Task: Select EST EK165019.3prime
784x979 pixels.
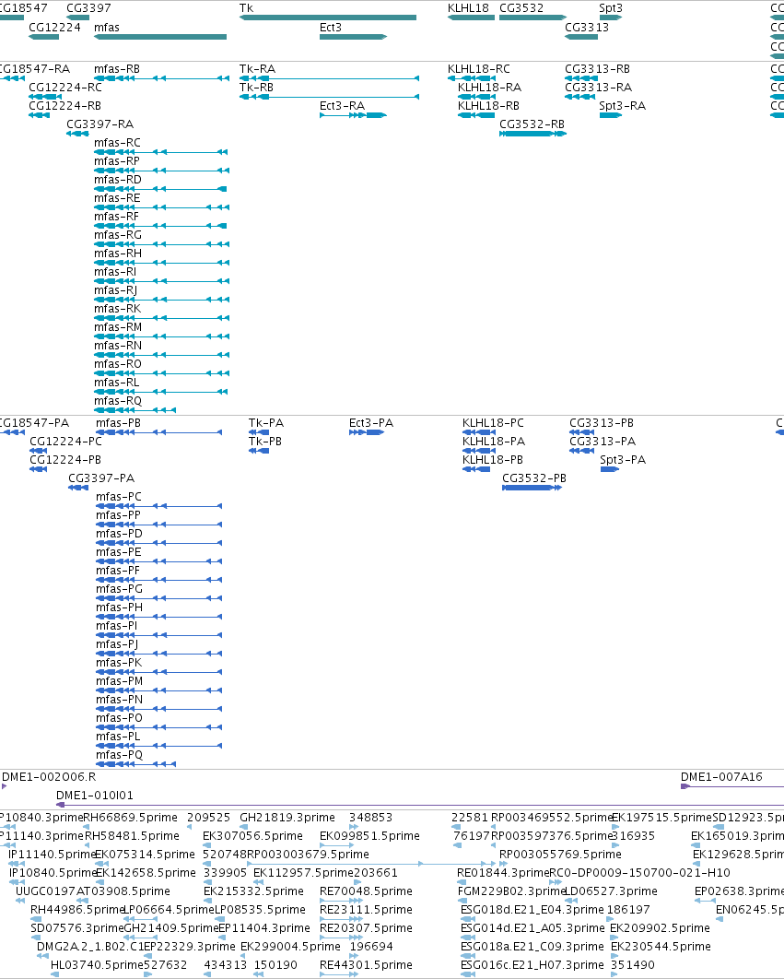Action: 737,836
